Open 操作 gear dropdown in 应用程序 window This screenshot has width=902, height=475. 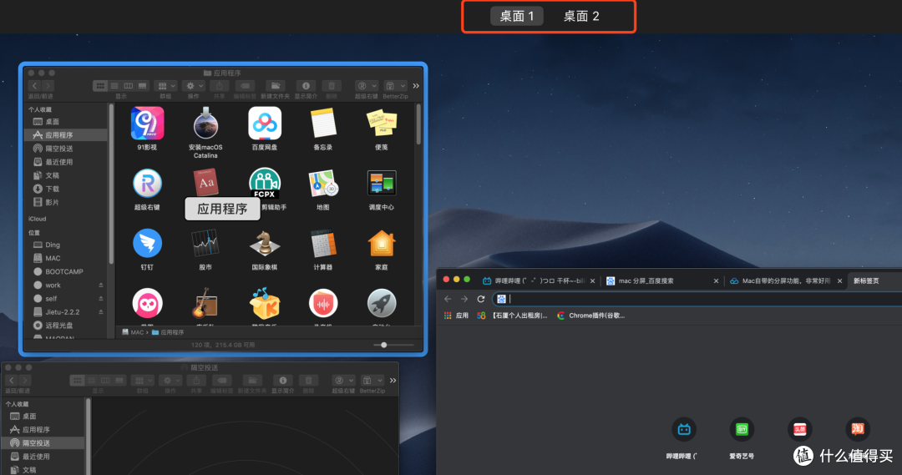click(x=194, y=86)
